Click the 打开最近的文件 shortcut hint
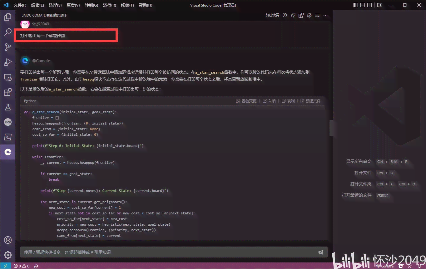This screenshot has width=426, height=269. (357, 195)
